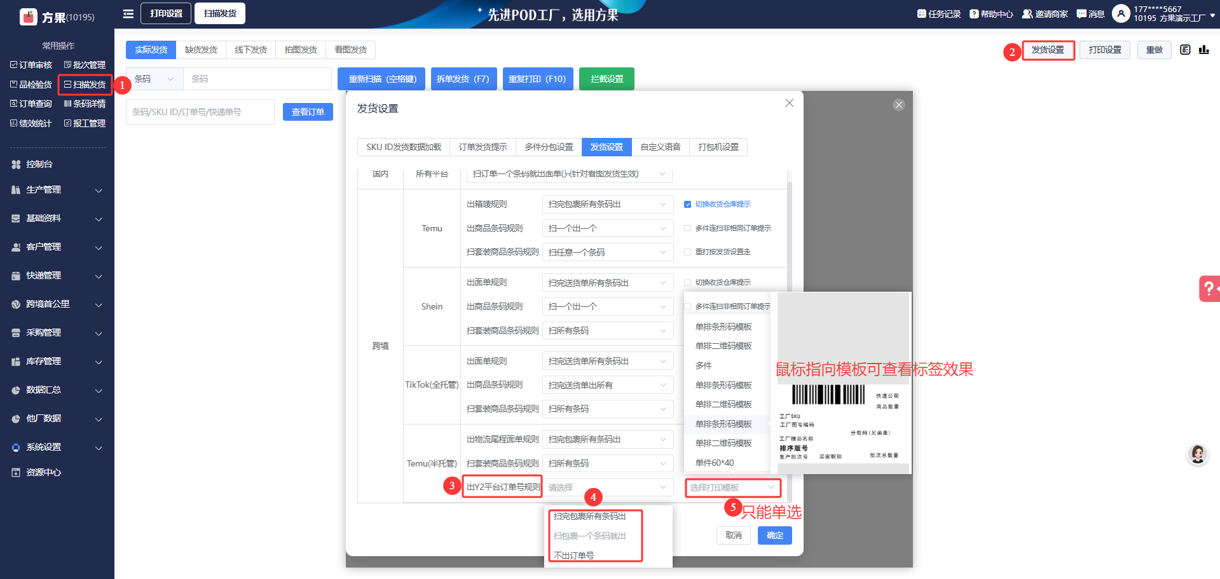Switch to 缺货发货 tab
Image resolution: width=1220 pixels, height=579 pixels.
click(x=201, y=50)
